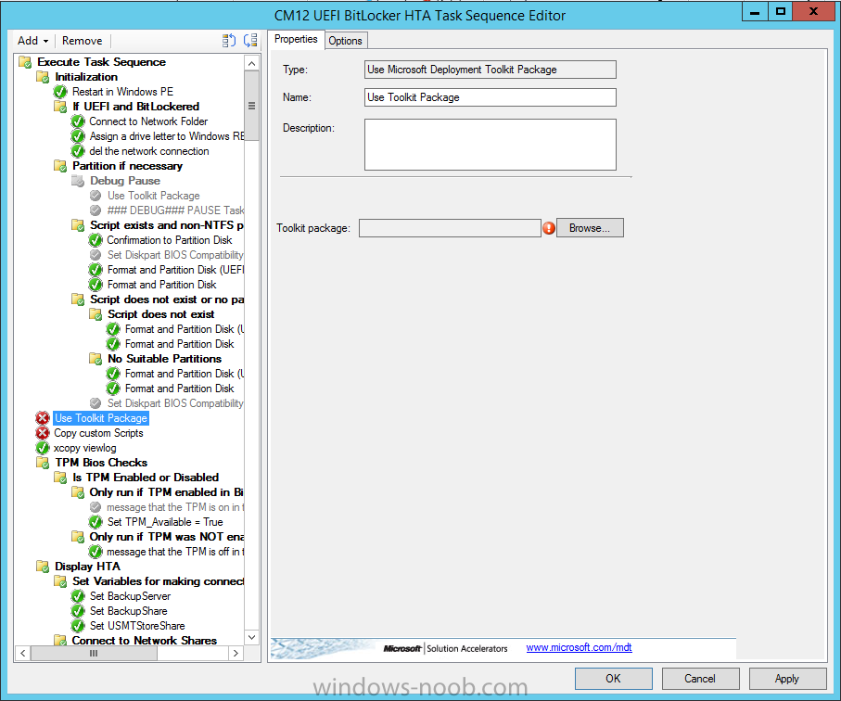
Task: Click red error icon for highlighted Use Toolkit Package
Action: (43, 418)
